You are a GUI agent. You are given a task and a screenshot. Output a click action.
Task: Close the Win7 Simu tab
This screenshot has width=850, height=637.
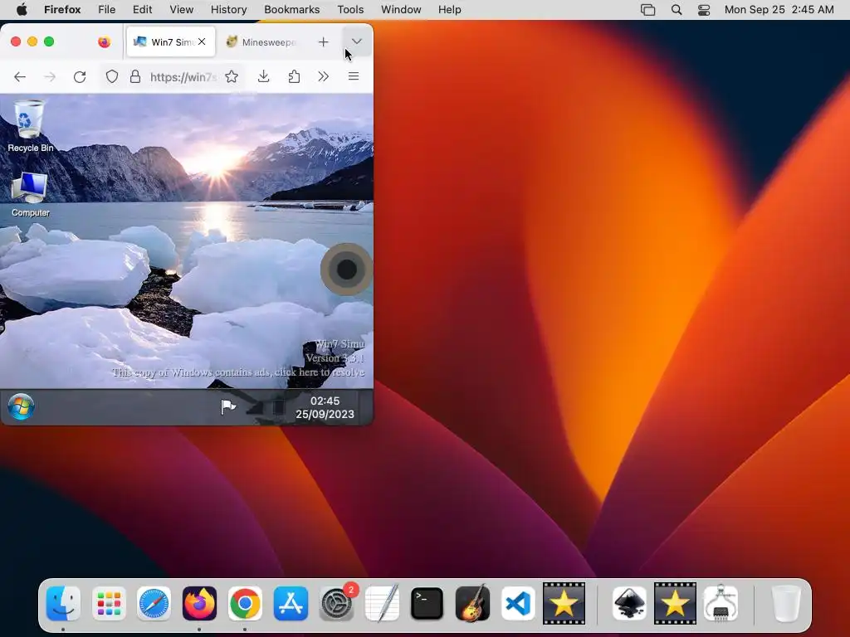click(x=202, y=41)
